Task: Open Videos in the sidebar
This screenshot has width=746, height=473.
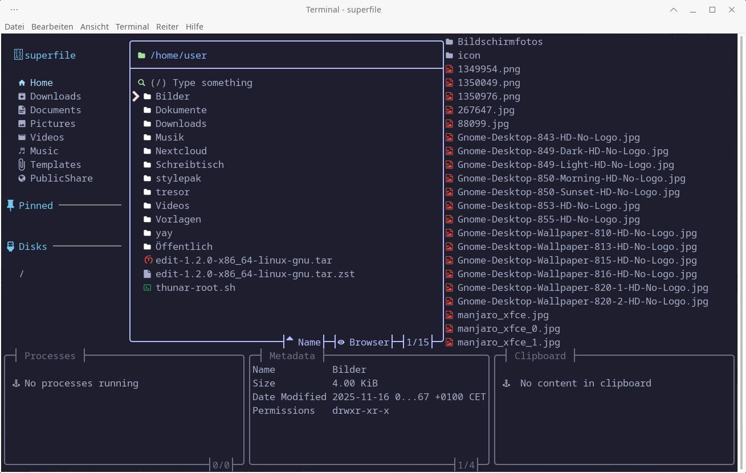Action: click(x=47, y=137)
